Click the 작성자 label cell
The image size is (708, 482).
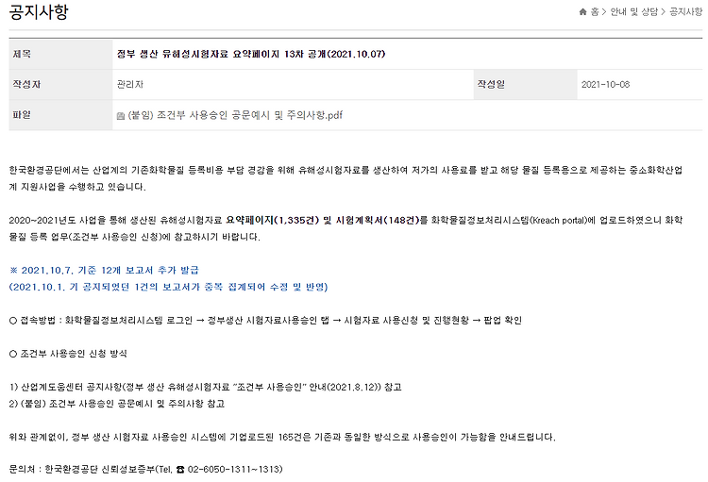pos(60,84)
